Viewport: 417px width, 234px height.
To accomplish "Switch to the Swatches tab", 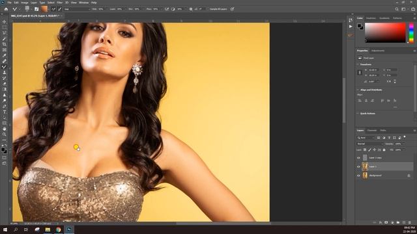I will 371,18.
